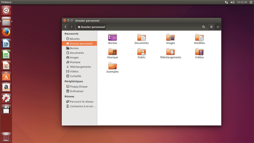Open the system gear menu
254x143 pixels.
[251, 2]
